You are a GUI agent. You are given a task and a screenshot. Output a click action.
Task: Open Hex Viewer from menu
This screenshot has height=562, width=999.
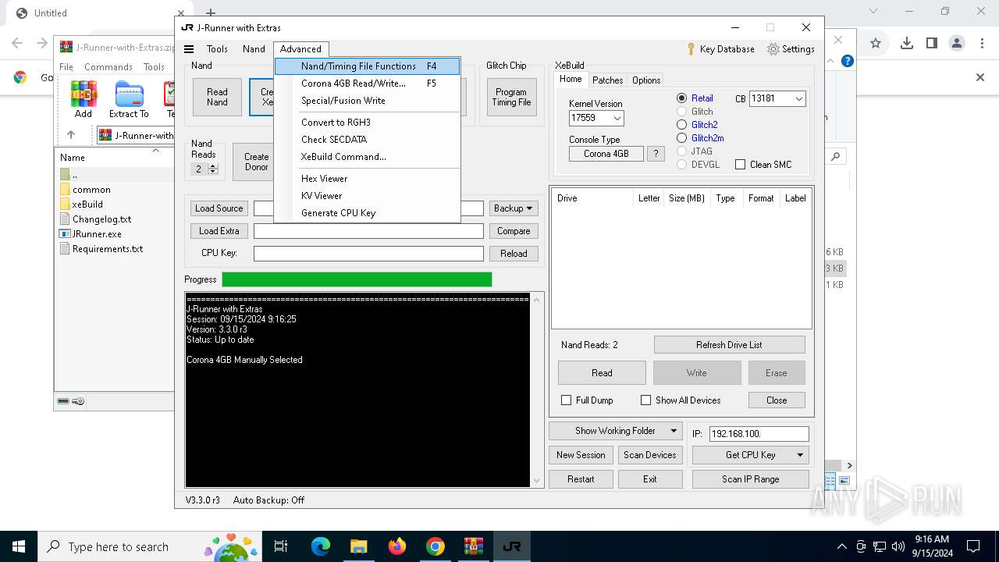pos(367,179)
